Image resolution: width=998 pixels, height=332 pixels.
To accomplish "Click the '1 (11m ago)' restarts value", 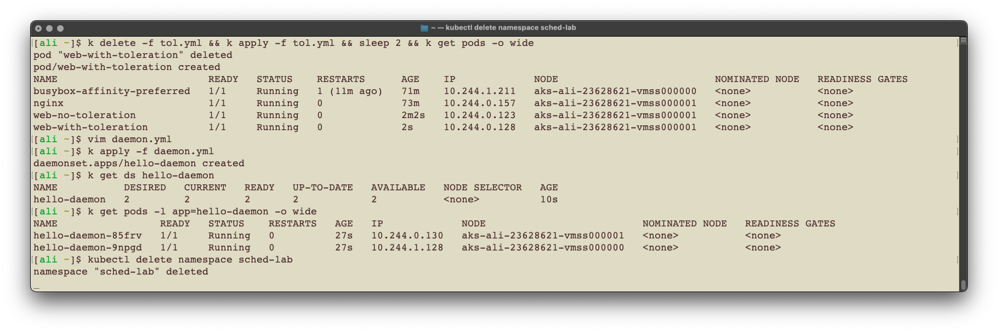I will tap(349, 91).
